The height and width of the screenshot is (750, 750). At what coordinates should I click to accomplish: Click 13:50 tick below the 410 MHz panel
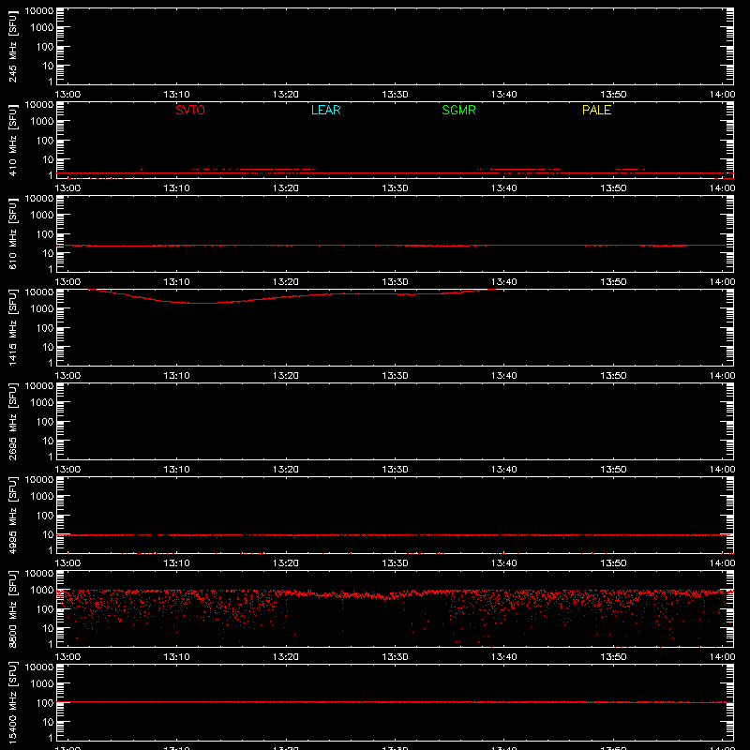tap(613, 188)
